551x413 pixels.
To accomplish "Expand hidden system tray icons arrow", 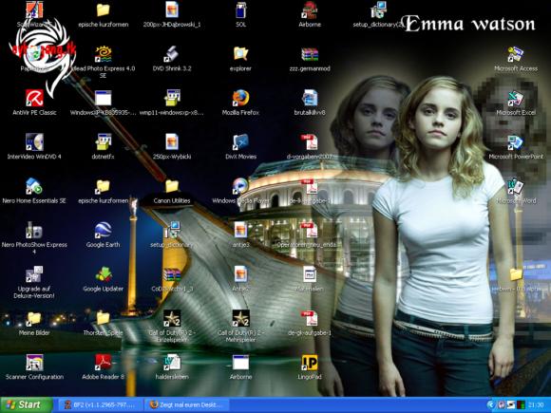I will pos(490,404).
